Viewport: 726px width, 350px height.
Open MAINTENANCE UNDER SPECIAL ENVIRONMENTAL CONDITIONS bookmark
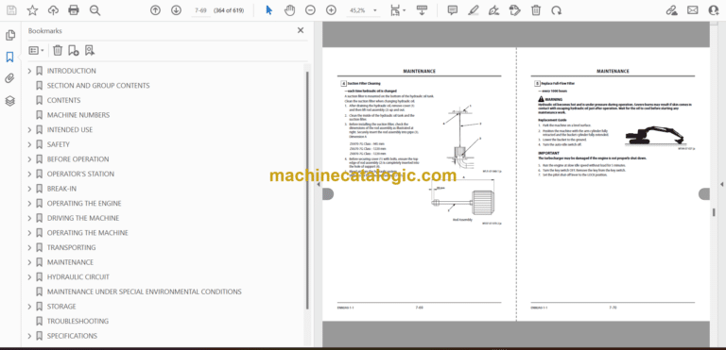pos(144,292)
